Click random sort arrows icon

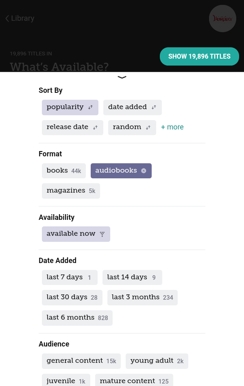(148, 127)
